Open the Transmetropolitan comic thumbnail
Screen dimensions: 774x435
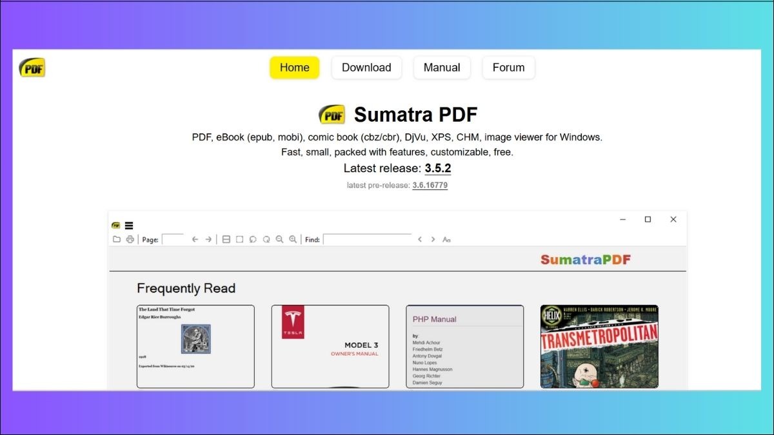pos(599,347)
